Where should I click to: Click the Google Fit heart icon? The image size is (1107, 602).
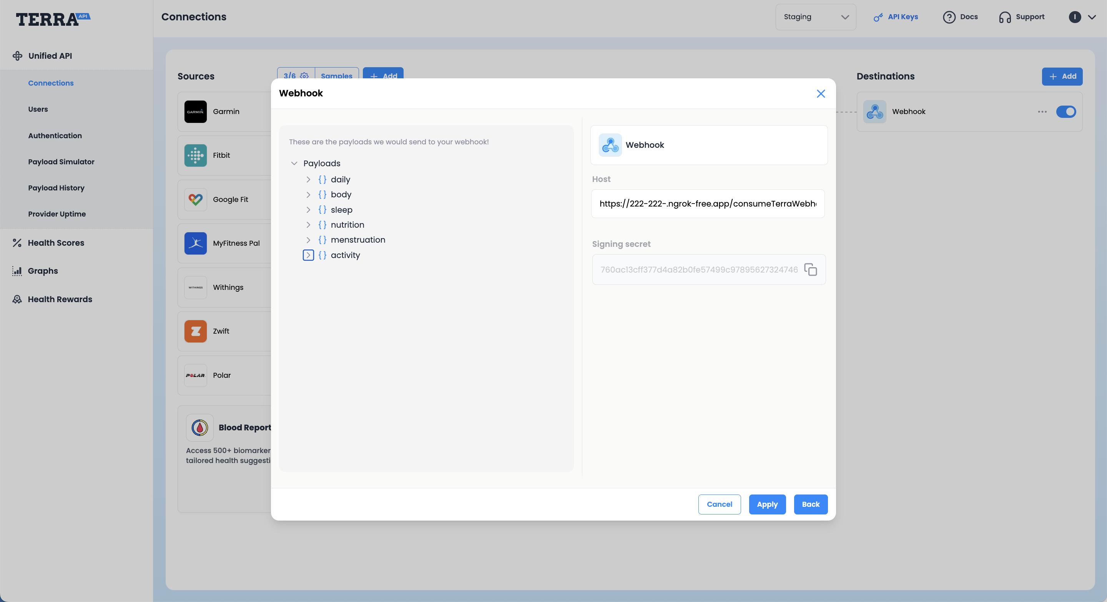pos(196,199)
